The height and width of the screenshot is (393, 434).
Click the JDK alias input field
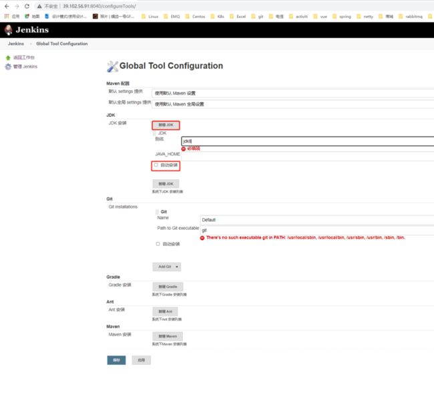tap(308, 141)
